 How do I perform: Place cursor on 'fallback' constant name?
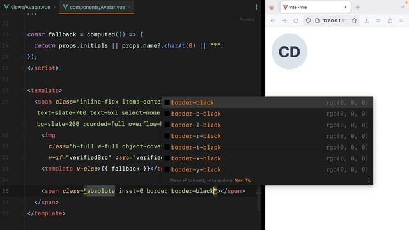pos(63,34)
